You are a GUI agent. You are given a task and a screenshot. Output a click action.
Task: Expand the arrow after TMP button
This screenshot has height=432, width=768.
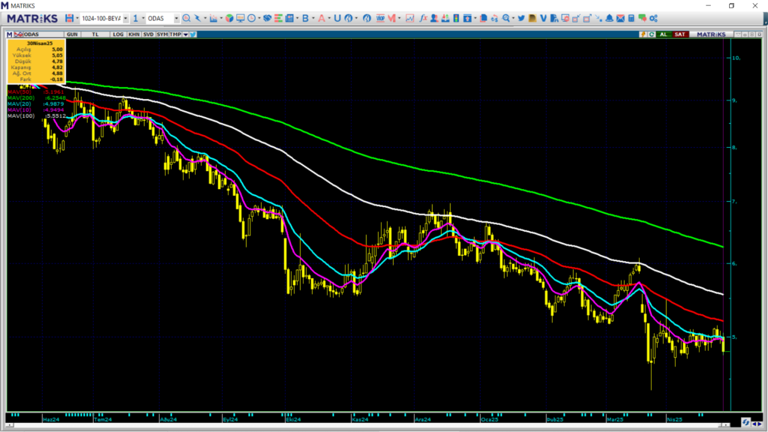(184, 34)
